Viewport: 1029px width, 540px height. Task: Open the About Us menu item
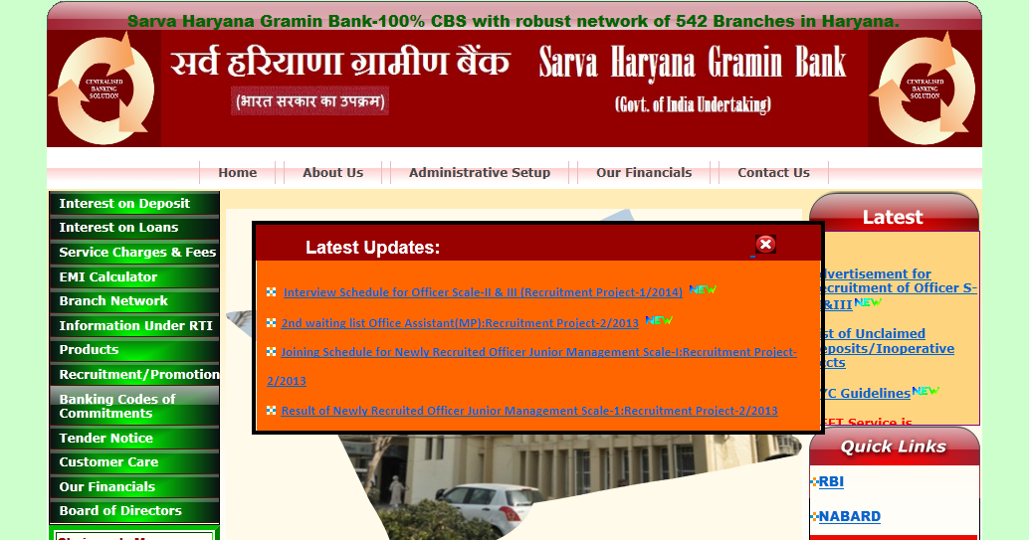[x=332, y=173]
